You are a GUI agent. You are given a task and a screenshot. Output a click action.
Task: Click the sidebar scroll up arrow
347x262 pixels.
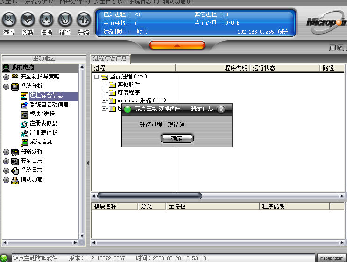click(x=82, y=67)
